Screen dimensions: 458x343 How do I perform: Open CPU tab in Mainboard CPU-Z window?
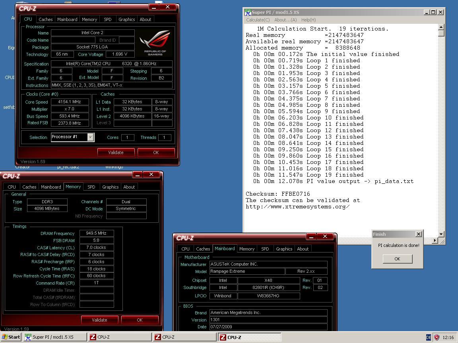(185, 249)
